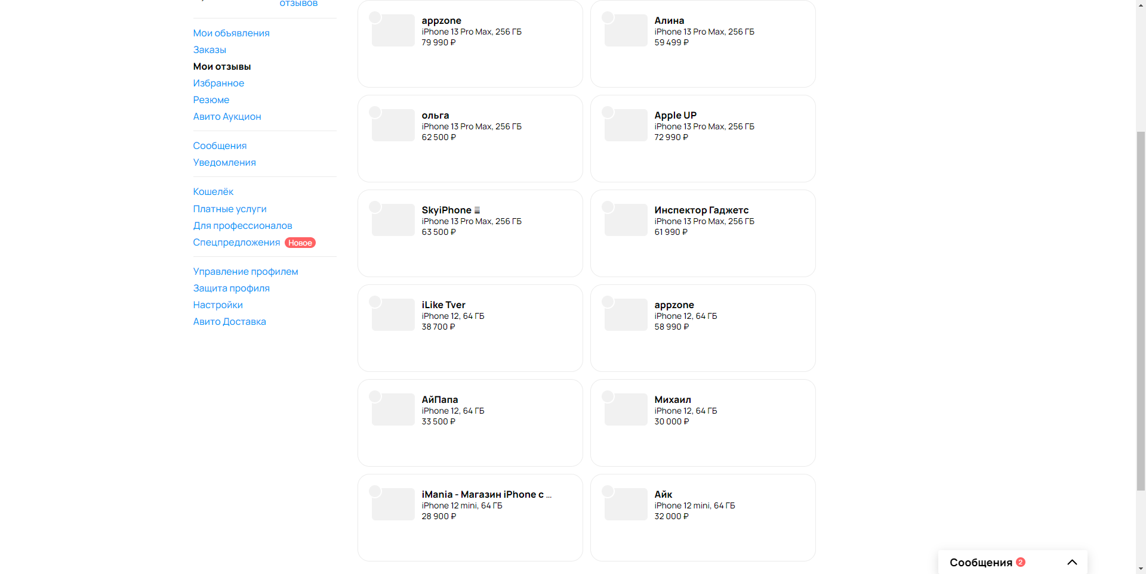Click the 58 990 ₽ price

(x=671, y=327)
